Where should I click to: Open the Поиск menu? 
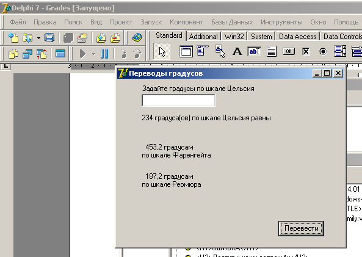click(73, 22)
